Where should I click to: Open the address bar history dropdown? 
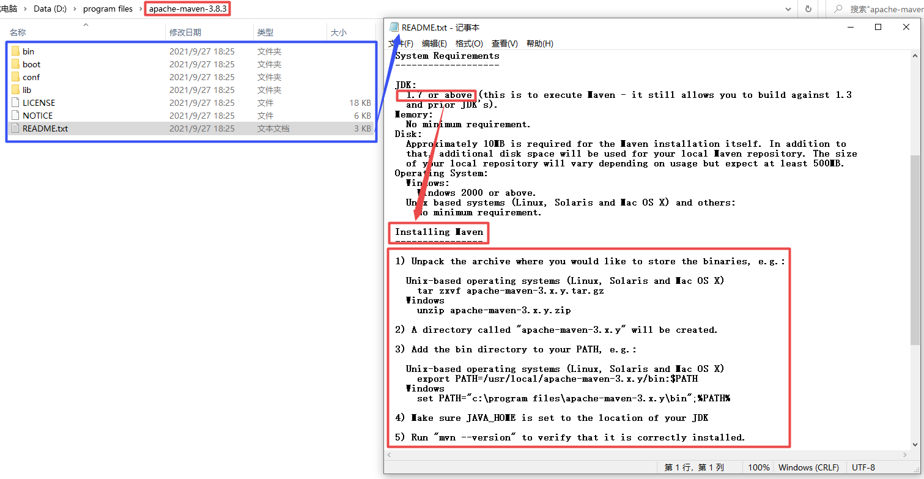[x=789, y=9]
